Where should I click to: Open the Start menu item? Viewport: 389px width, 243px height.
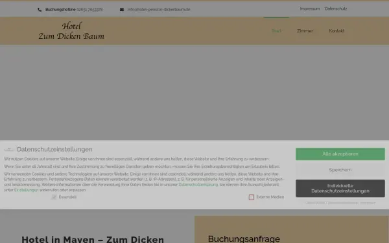[x=276, y=30]
